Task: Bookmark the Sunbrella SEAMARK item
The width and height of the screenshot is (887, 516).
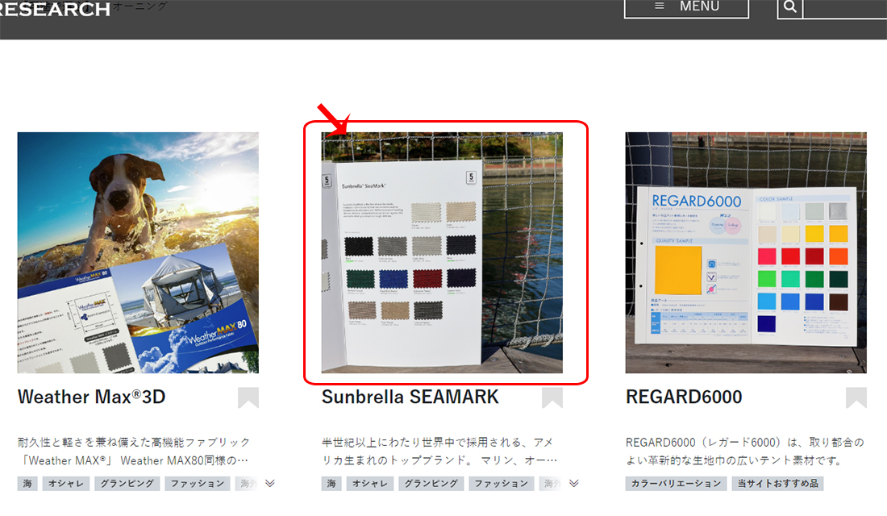Action: click(552, 397)
